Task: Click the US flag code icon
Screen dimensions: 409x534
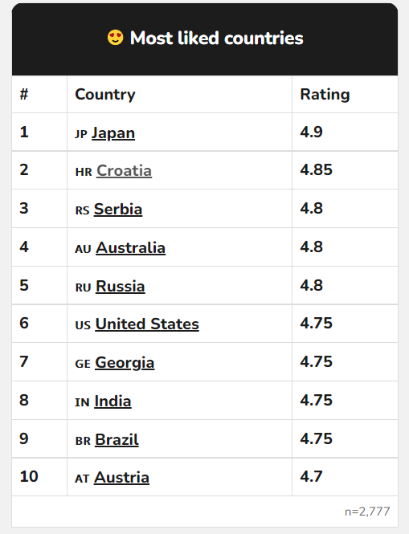Action: pos(83,325)
